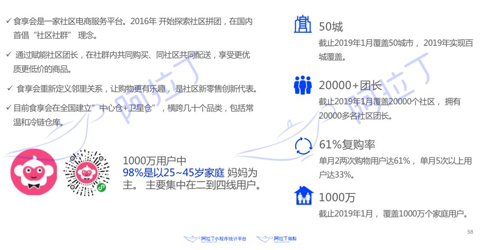Click the pink monkey mascot logo

pos(34,172)
